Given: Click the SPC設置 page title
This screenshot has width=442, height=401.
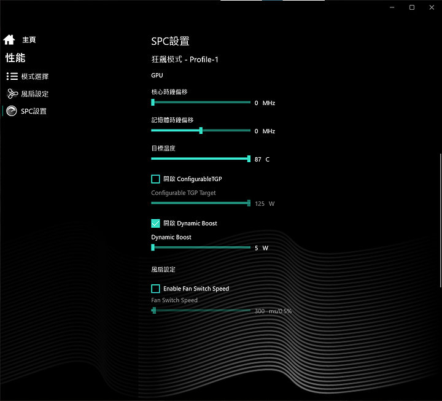Looking at the screenshot, I should coord(170,41).
